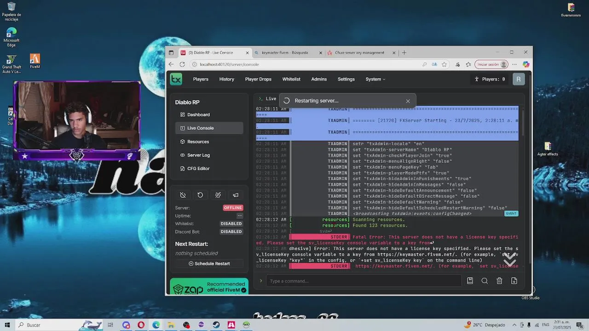The image size is (589, 331).
Task: Open Player Drops page
Action: click(x=258, y=79)
